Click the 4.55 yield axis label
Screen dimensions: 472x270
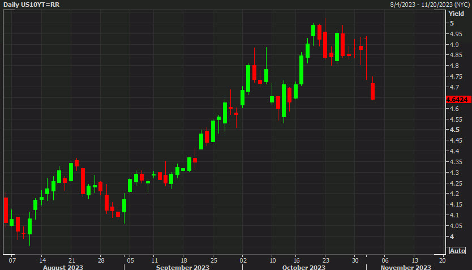[x=456, y=119]
